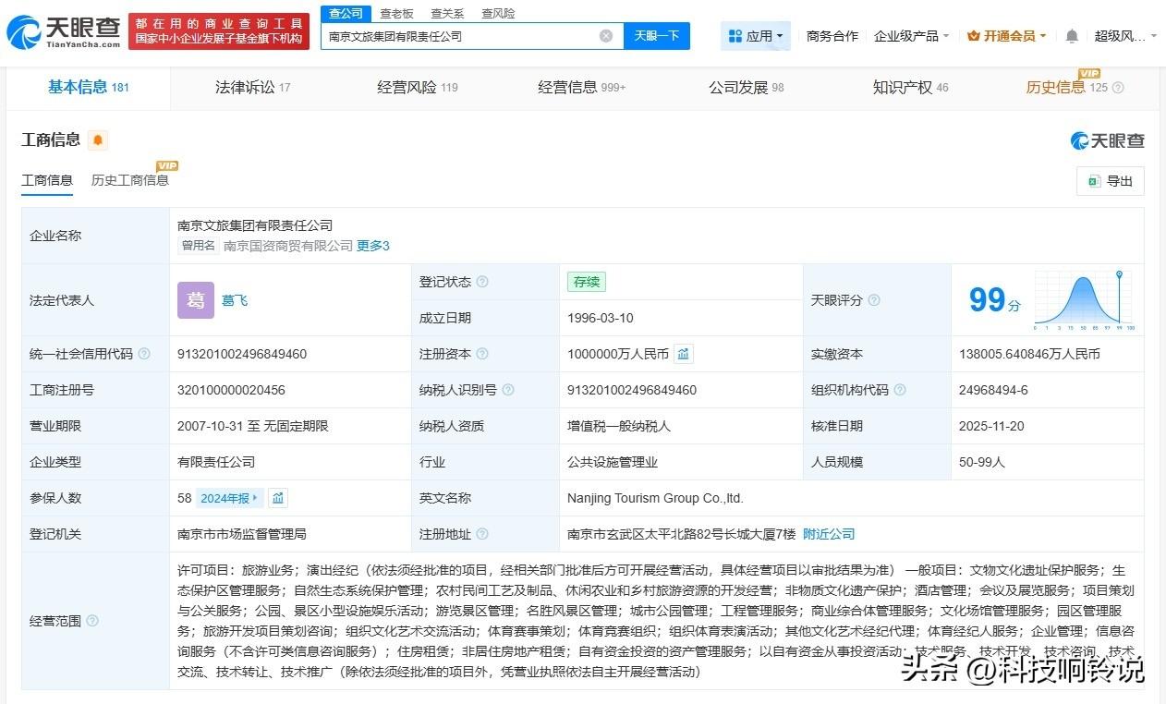Click help icon beside 经营范围
This screenshot has width=1166, height=704.
coord(92,621)
